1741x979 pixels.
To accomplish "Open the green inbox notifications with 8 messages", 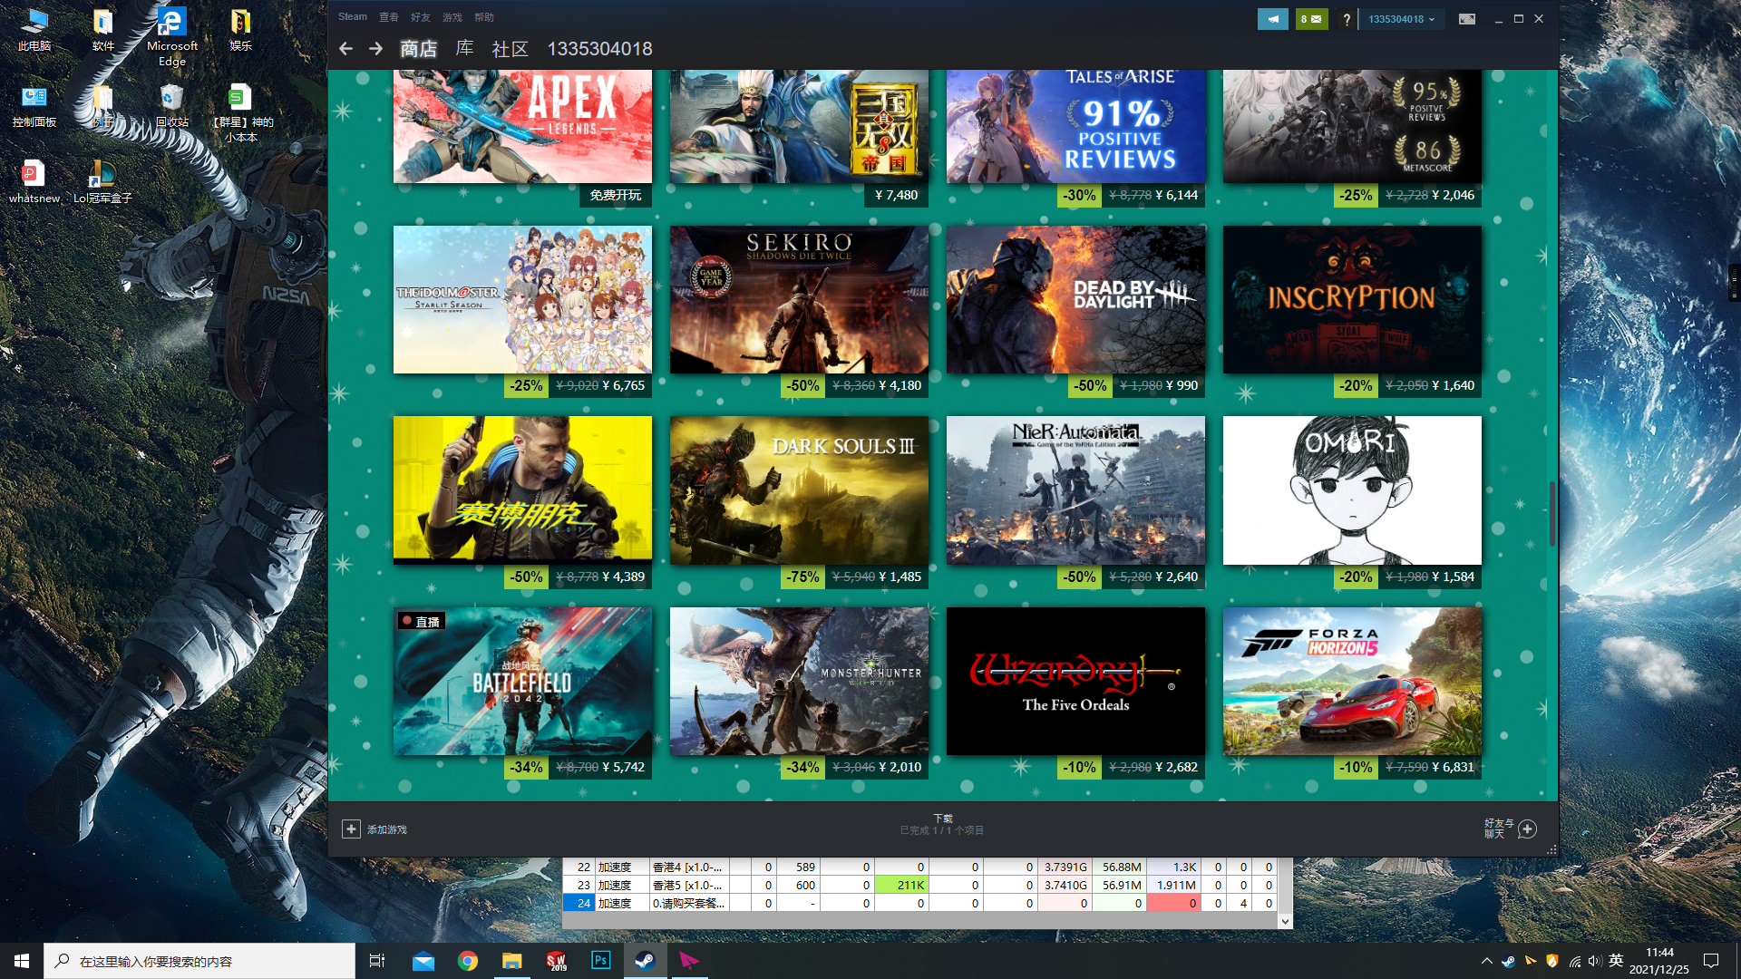I will click(x=1311, y=19).
